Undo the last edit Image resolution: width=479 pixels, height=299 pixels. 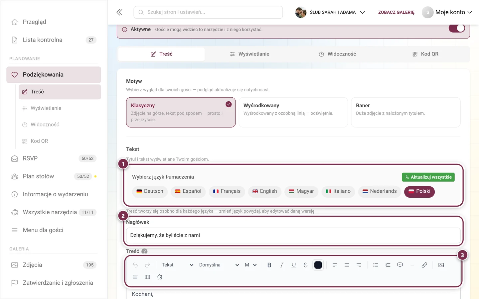point(135,265)
